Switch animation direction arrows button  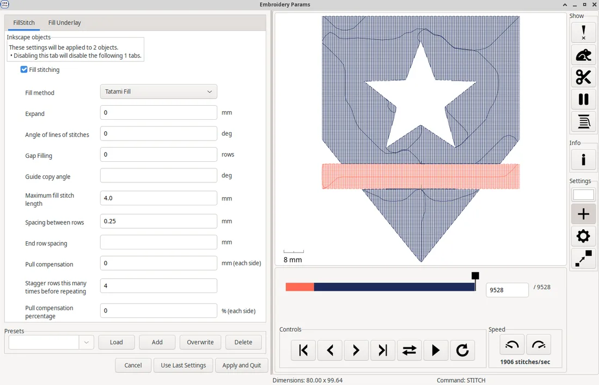(409, 350)
